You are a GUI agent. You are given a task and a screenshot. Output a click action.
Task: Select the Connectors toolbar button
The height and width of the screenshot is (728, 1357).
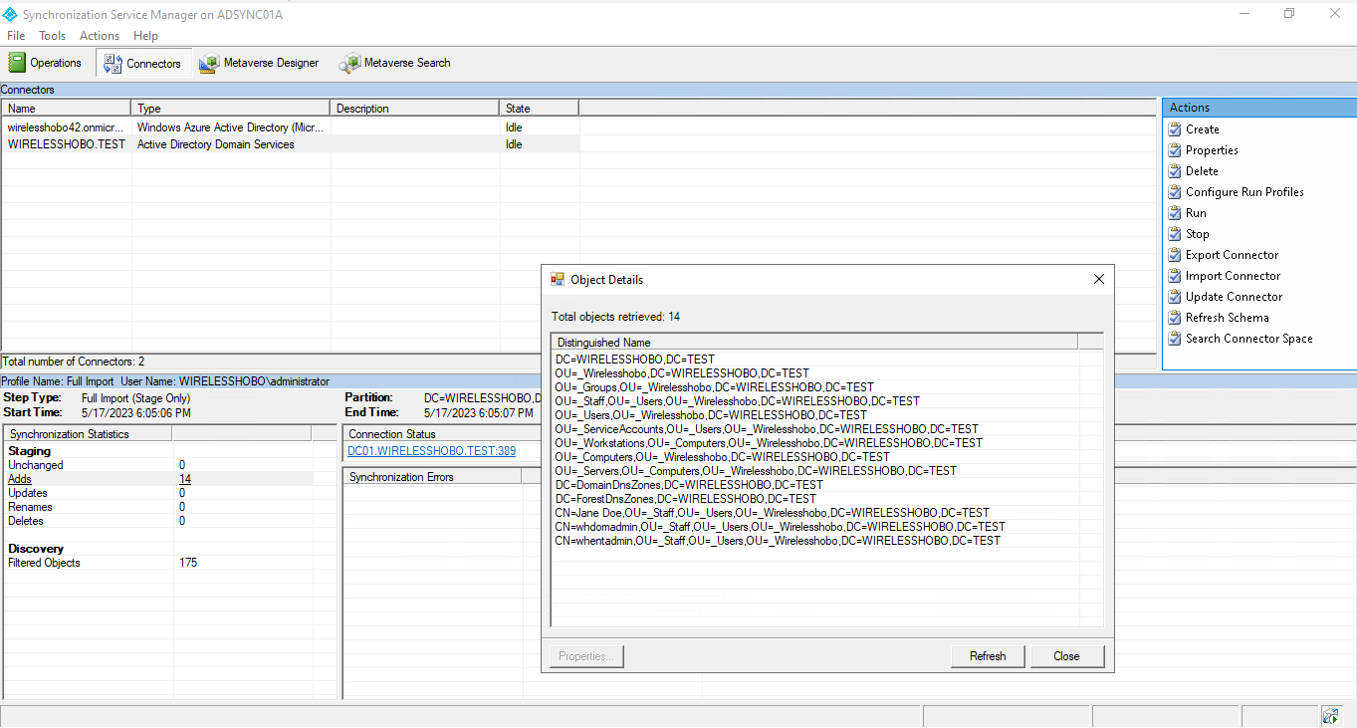click(x=143, y=63)
